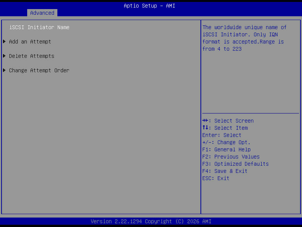Click the Version 2.22.1294 copyright footer
The image size is (302, 227).
(151, 221)
